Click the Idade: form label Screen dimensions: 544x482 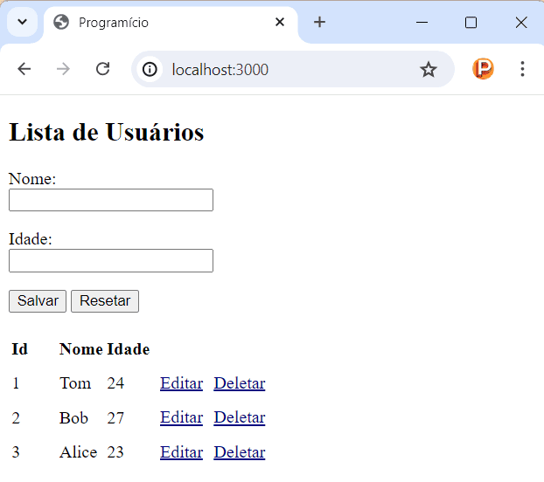31,239
